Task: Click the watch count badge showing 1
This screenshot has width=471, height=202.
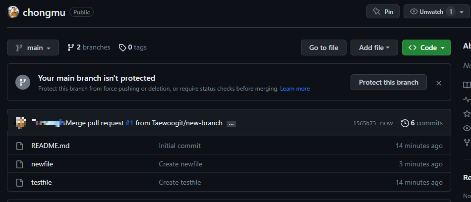Action: tap(450, 12)
